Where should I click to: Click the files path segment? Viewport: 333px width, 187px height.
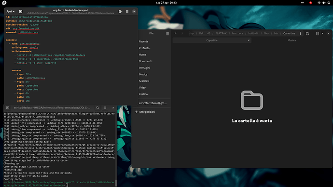tap(266, 34)
